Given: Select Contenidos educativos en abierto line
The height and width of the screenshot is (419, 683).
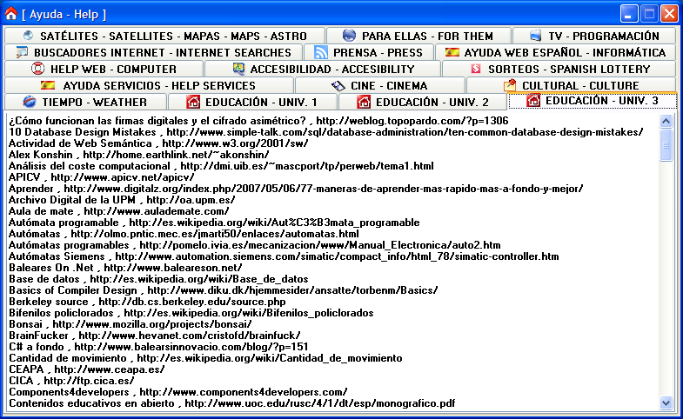Looking at the screenshot, I should tap(232, 403).
